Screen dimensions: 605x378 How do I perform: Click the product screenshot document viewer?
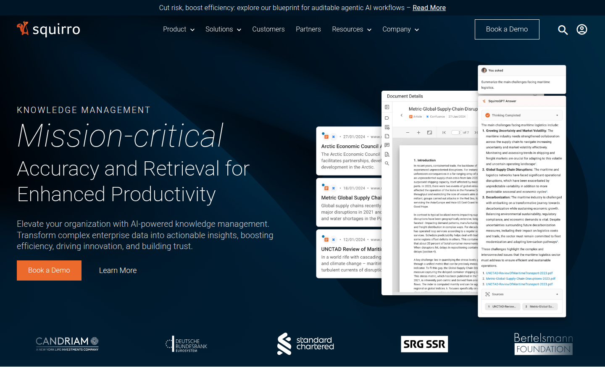(433, 210)
